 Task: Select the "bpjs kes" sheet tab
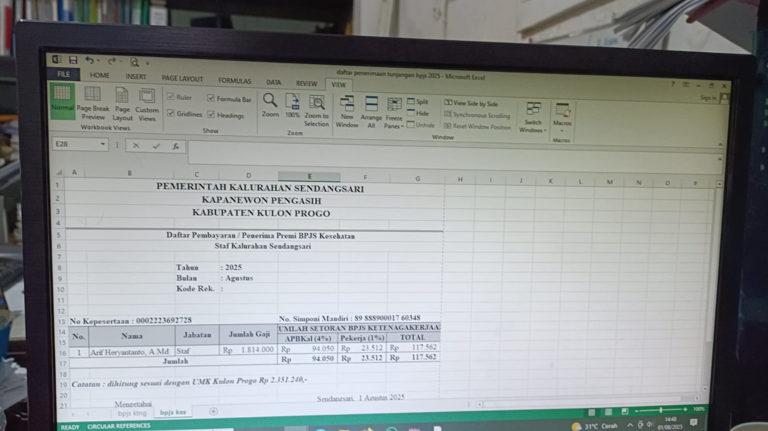click(173, 412)
